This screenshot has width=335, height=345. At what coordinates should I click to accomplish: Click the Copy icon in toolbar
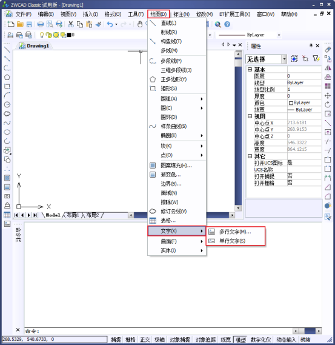(x=80, y=24)
